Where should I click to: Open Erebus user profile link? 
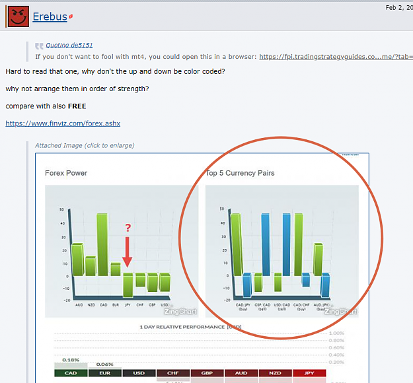click(50, 17)
